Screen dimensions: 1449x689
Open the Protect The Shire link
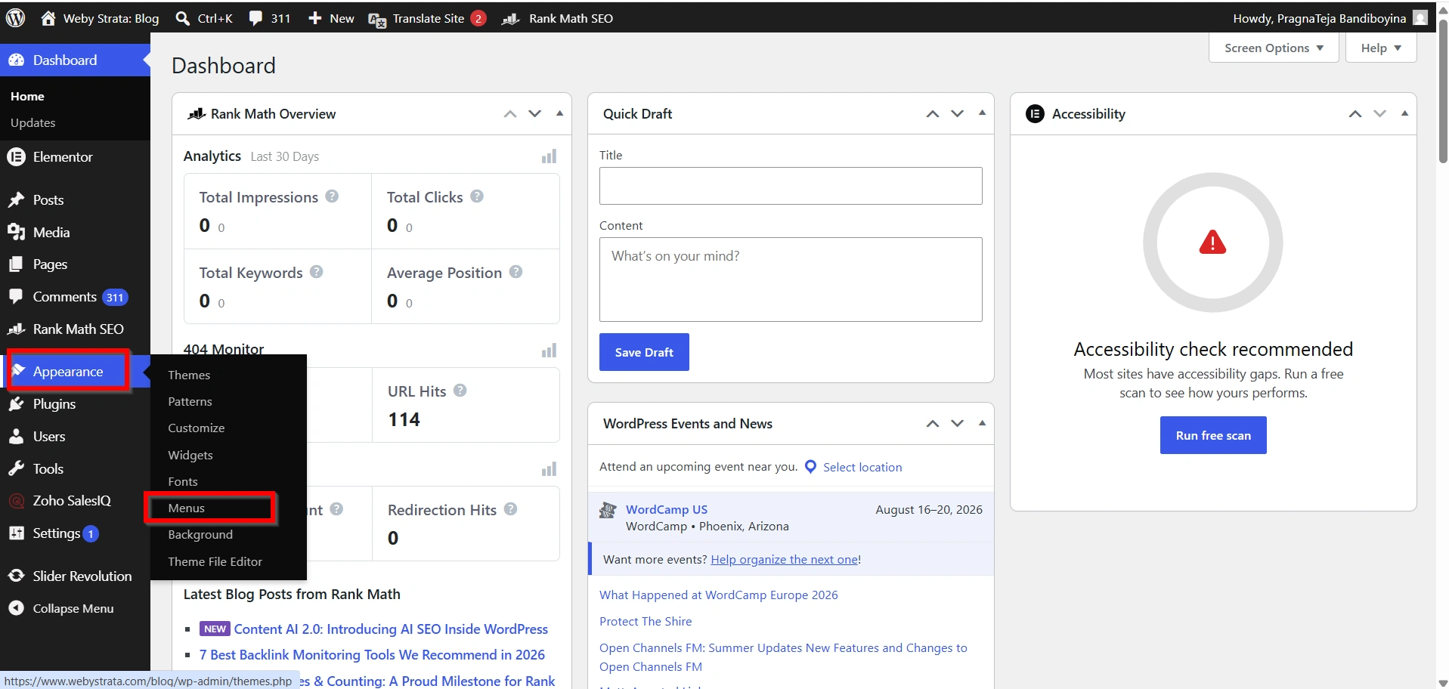(x=646, y=621)
